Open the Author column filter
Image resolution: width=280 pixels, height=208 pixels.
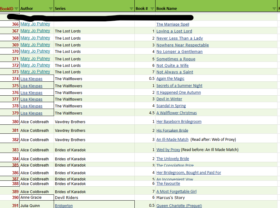(x=51, y=9)
